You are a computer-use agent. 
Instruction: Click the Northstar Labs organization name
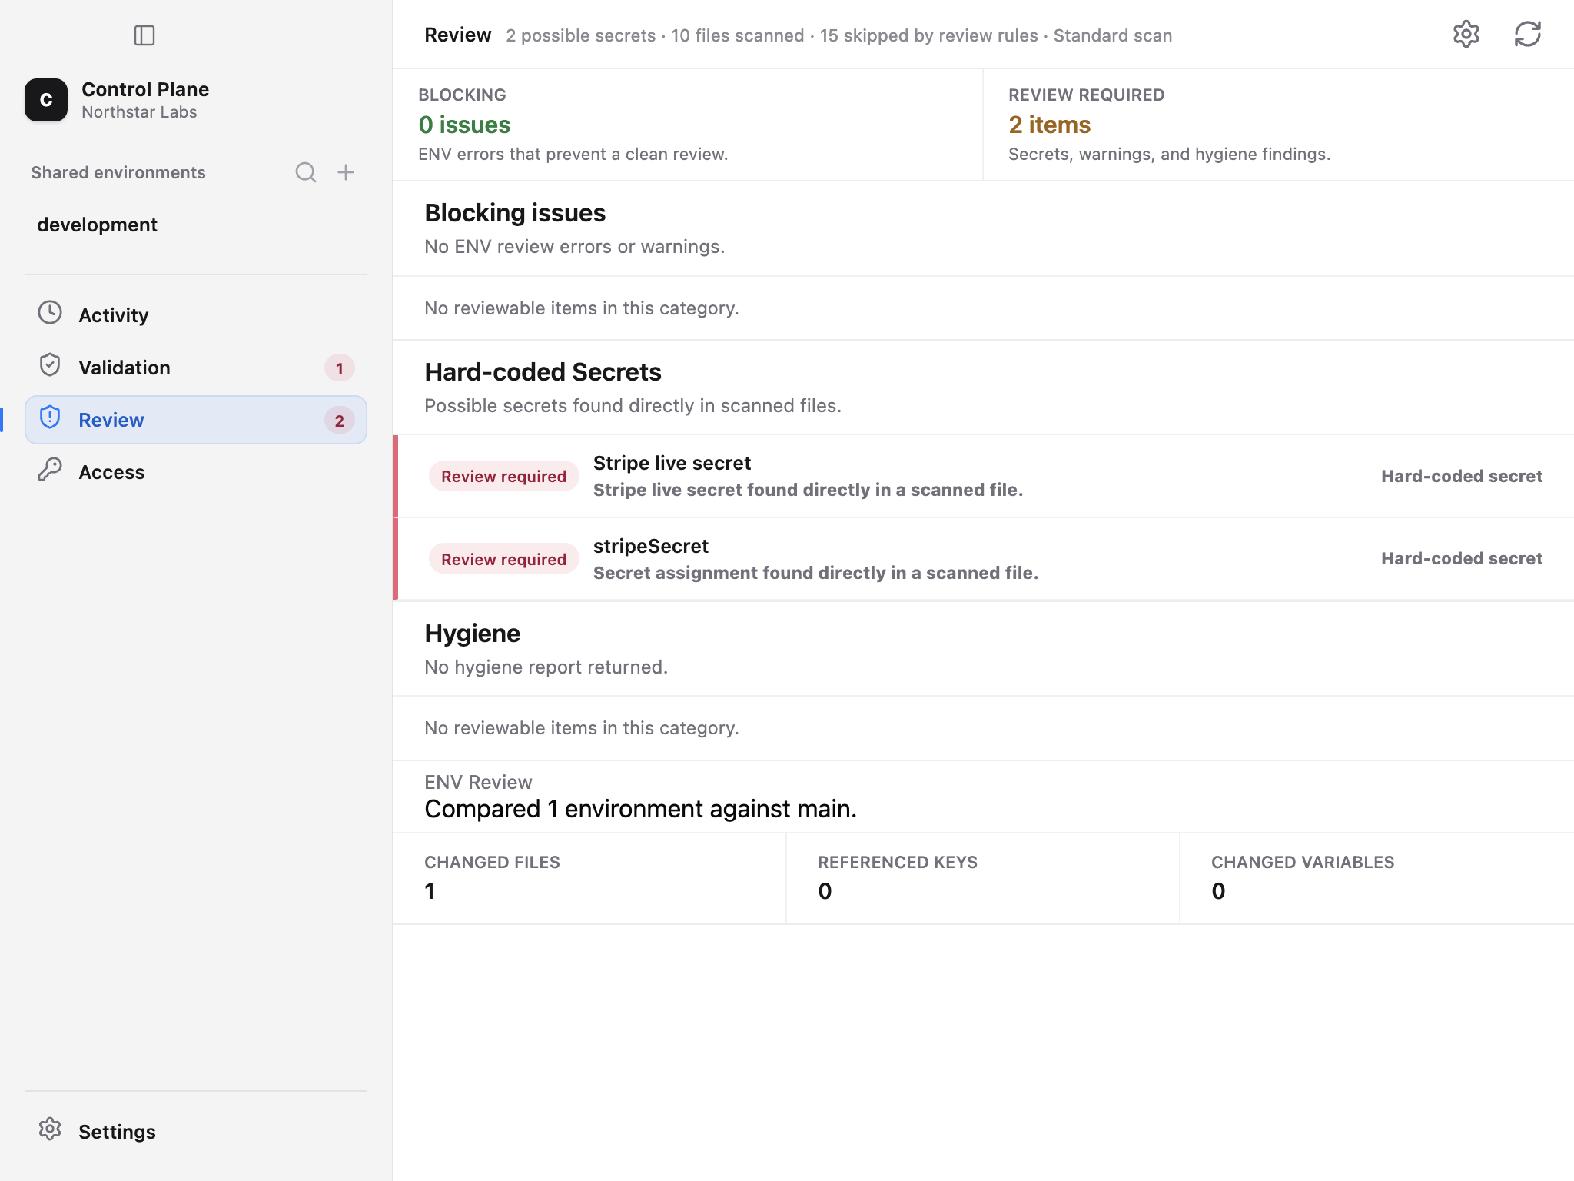139,112
